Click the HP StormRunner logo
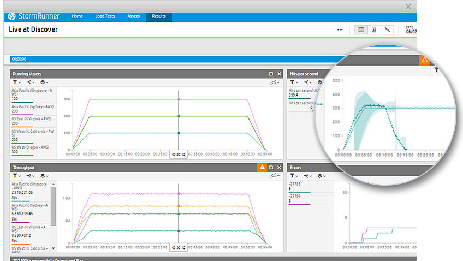 [x=34, y=16]
